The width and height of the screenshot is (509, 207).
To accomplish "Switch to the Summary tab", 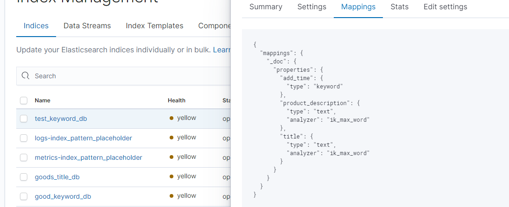I will click(x=266, y=7).
